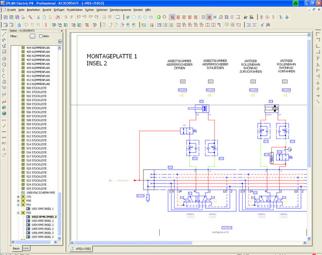Collapse the P02 tree node
This screenshot has height=255, width=322.
coord(18,213)
